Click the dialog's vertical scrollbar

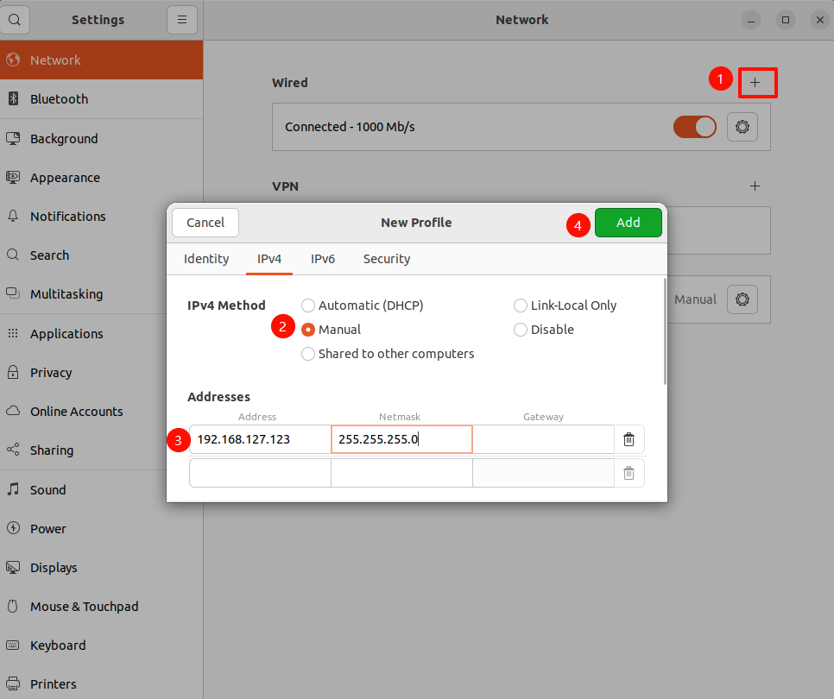tap(664, 331)
